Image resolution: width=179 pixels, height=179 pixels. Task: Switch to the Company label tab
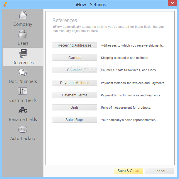[x=23, y=24]
